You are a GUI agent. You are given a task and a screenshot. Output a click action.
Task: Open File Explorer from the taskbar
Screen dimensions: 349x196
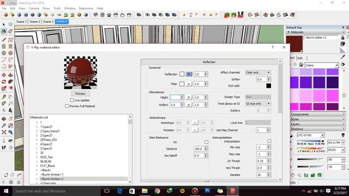(145, 191)
